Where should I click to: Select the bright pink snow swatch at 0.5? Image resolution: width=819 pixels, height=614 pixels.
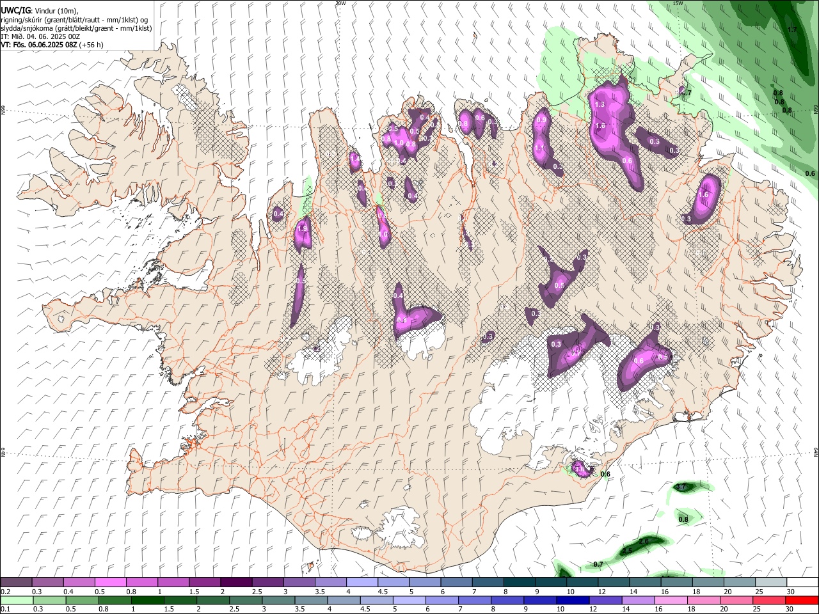click(110, 582)
